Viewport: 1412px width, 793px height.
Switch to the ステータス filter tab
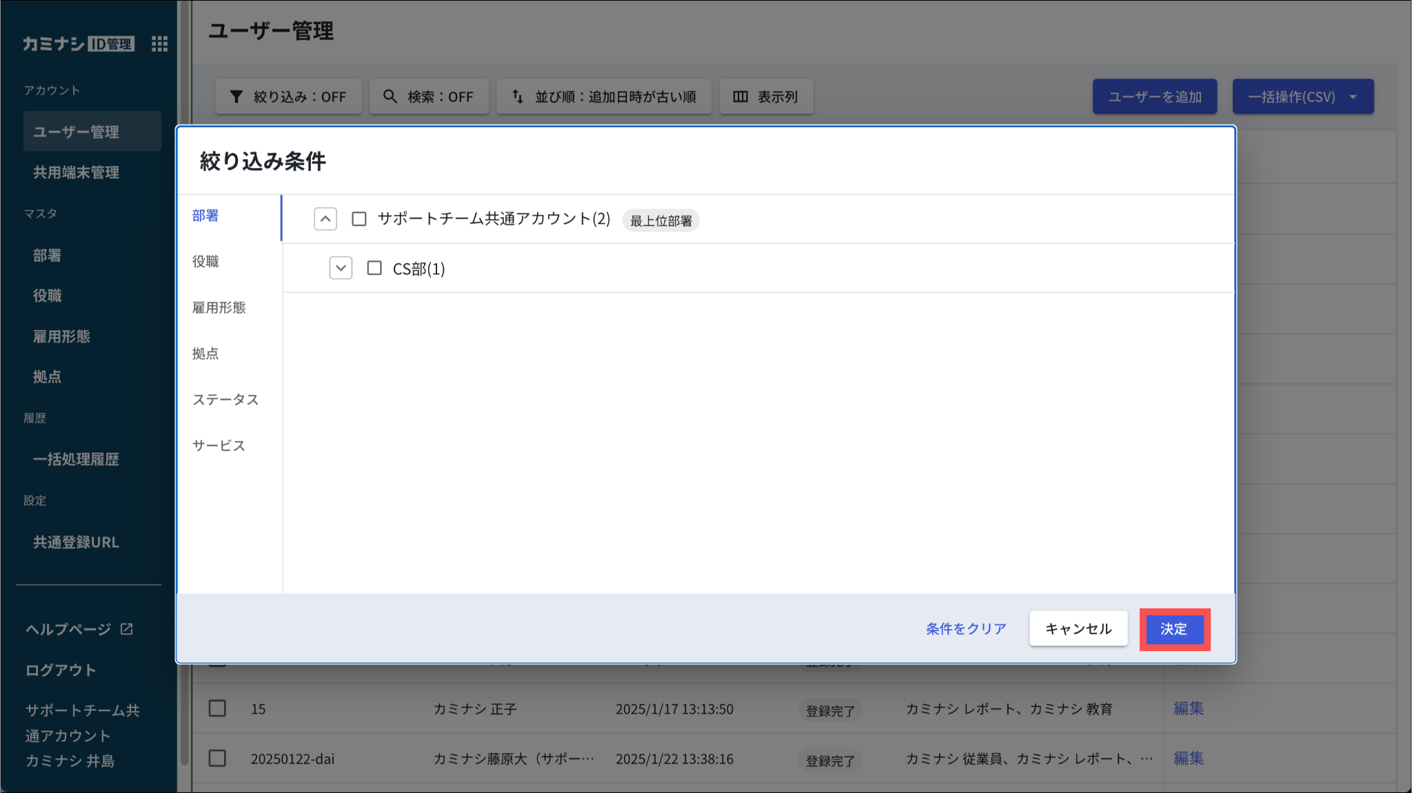point(225,400)
